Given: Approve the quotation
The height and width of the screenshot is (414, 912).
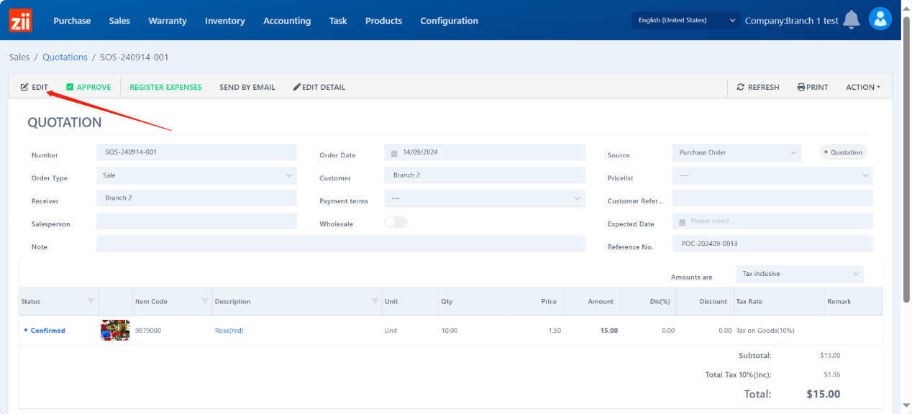Looking at the screenshot, I should [88, 87].
